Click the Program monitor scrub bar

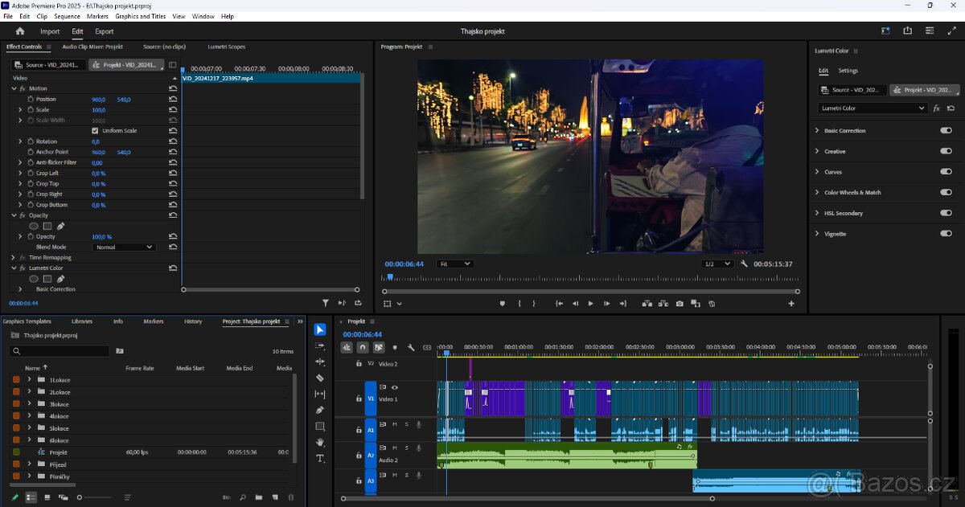pyautogui.click(x=590, y=278)
